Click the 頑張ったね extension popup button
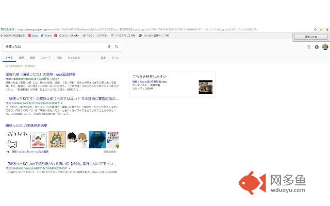Viewport: 330px width, 206px height. [x=310, y=38]
